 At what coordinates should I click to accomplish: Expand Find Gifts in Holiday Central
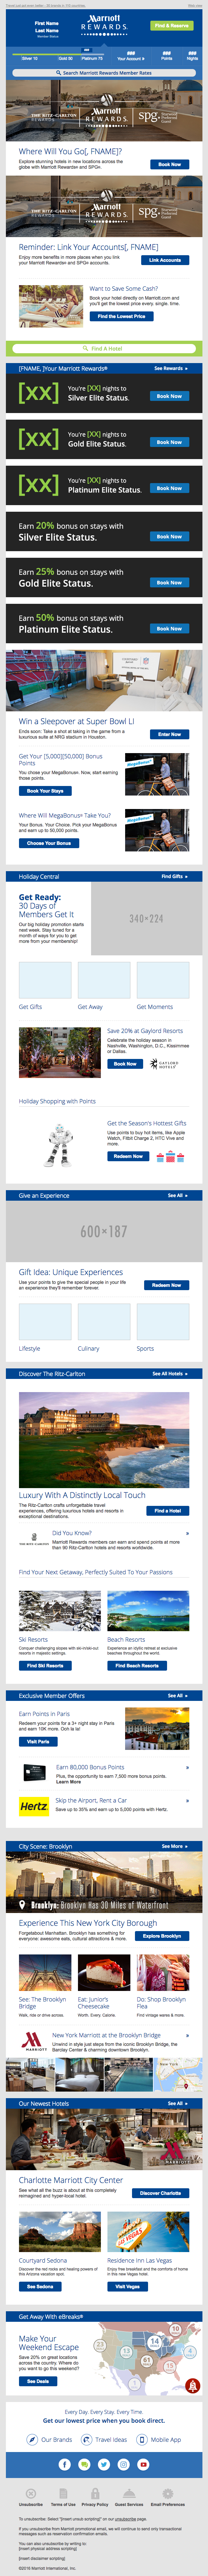pyautogui.click(x=173, y=876)
